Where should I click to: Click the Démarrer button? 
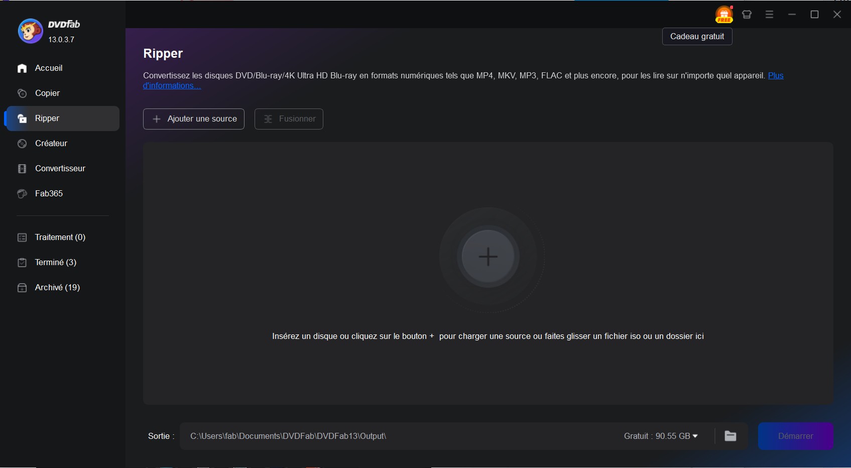click(796, 436)
